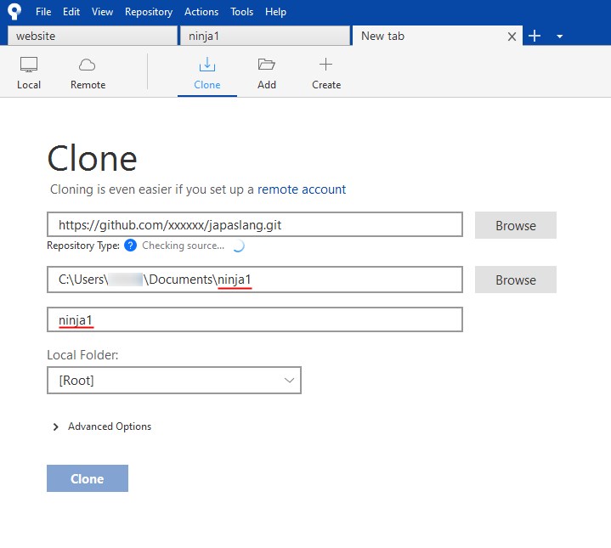Select the Add repository folder icon
The width and height of the screenshot is (611, 548).
click(267, 74)
